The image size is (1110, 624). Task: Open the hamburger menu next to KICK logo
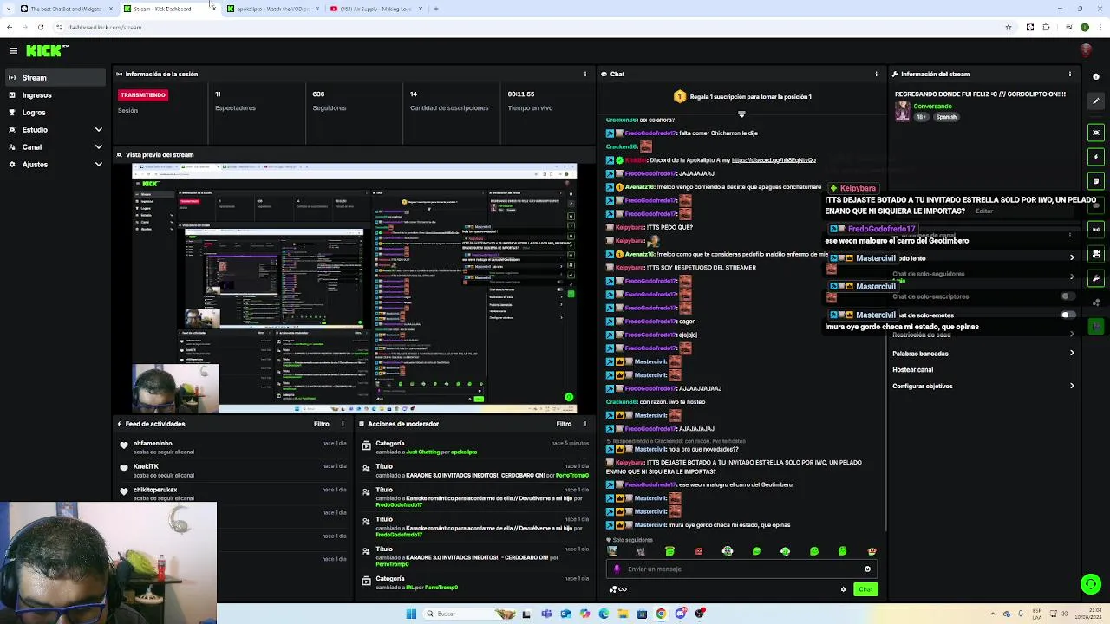click(x=14, y=51)
